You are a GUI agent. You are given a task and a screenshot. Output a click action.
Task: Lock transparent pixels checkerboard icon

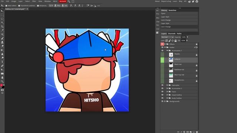point(166,41)
